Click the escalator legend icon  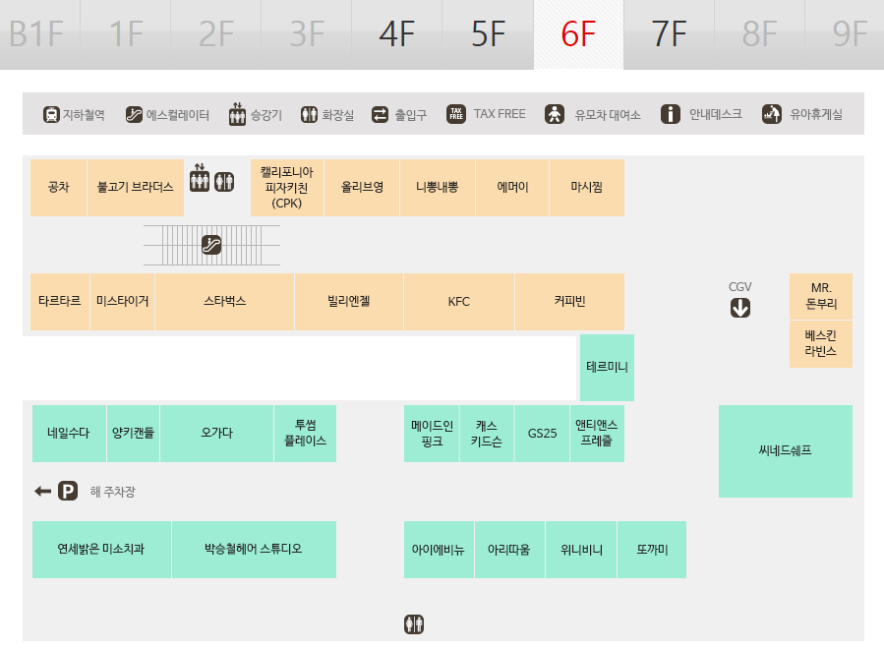click(x=134, y=114)
